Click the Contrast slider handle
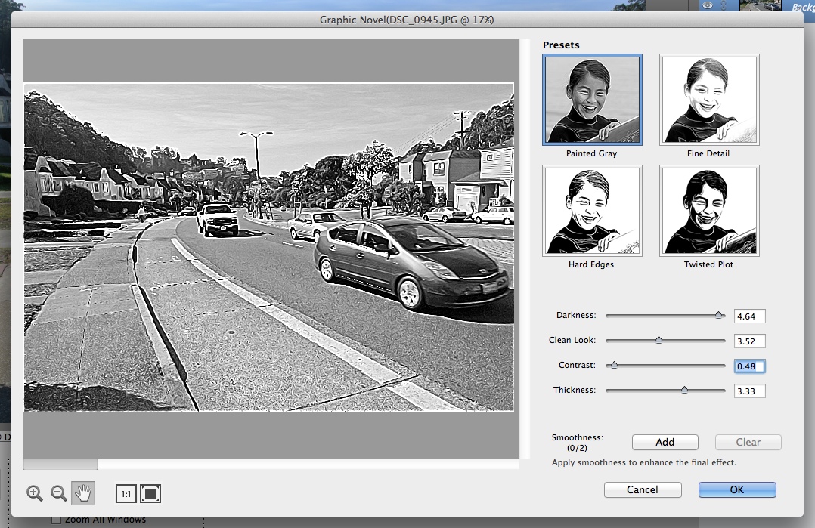815x528 pixels. coord(614,366)
